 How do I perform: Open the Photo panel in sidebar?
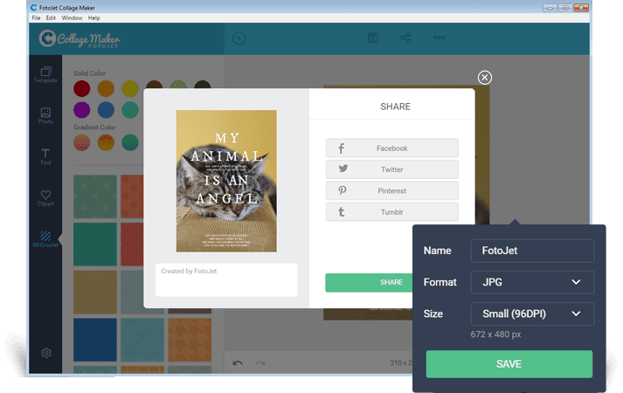(x=45, y=116)
